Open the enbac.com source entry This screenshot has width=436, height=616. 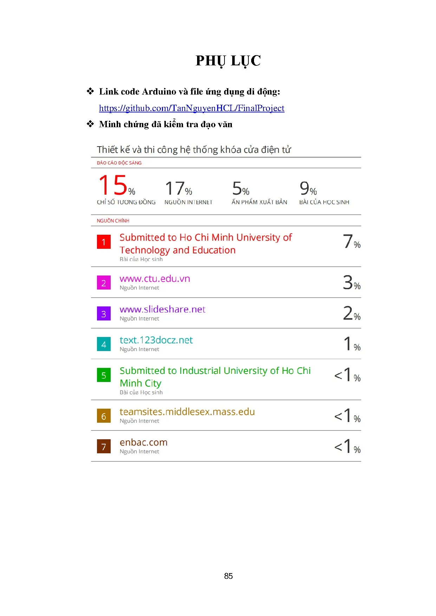143,442
